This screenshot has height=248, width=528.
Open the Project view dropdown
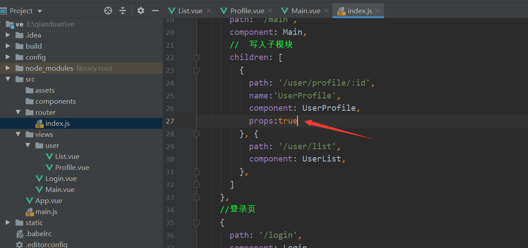pyautogui.click(x=40, y=11)
